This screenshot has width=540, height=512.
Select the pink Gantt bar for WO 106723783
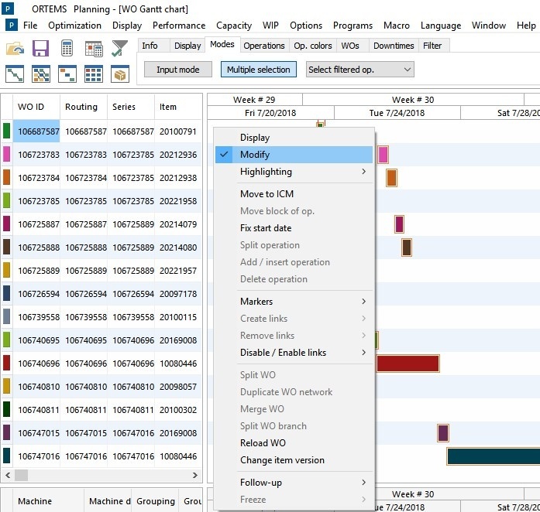[383, 155]
